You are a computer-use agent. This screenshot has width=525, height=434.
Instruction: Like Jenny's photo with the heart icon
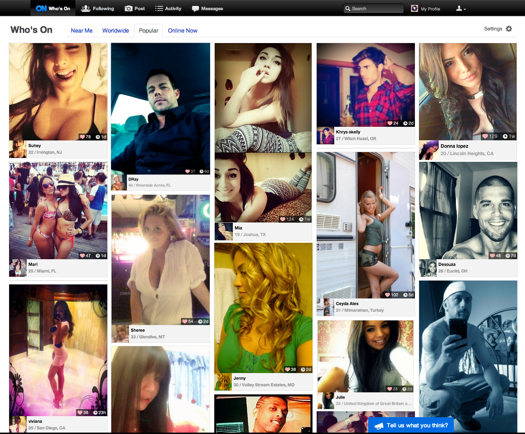pos(288,370)
